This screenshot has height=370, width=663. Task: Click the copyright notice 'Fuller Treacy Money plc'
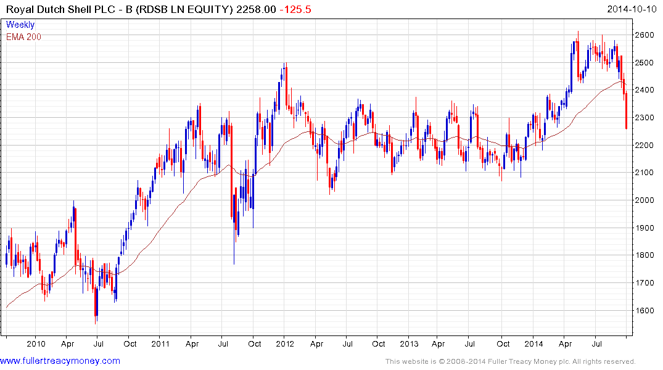click(527, 361)
